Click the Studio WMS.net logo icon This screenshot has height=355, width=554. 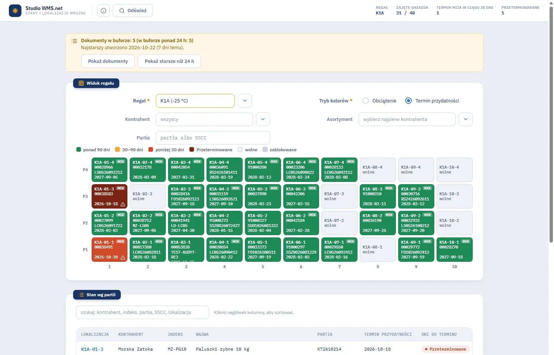(x=15, y=11)
